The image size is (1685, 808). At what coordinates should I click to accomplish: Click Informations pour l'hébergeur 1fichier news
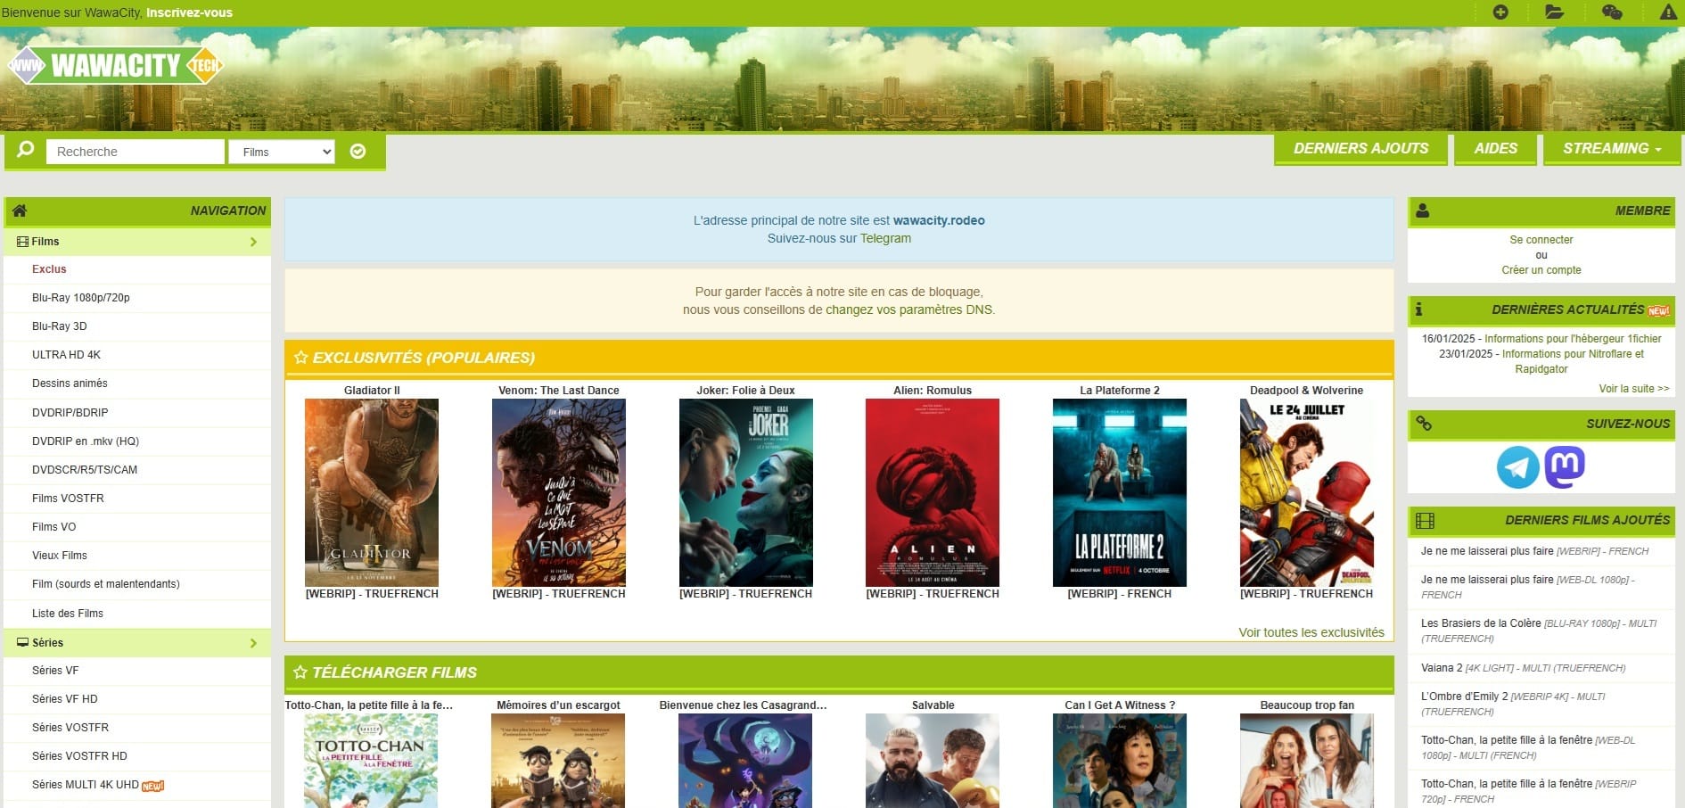coord(1573,339)
